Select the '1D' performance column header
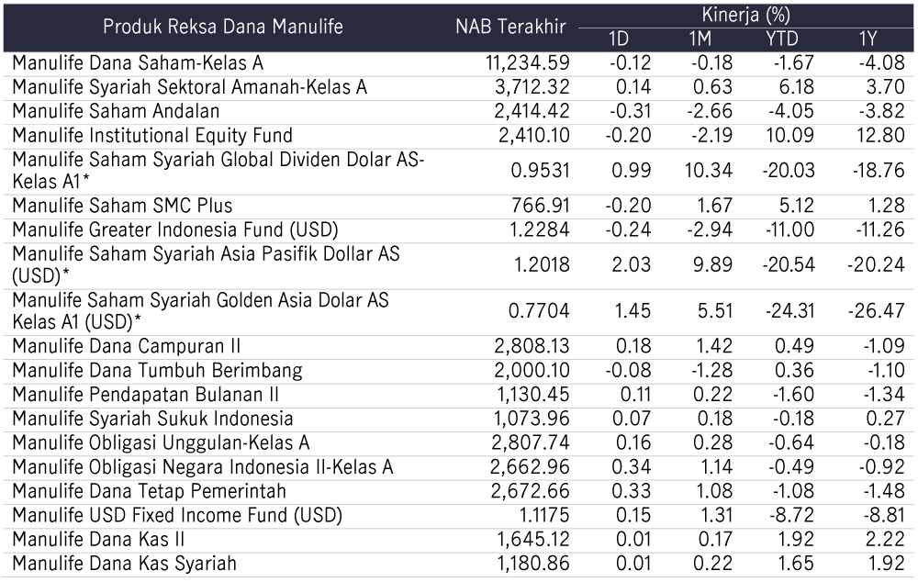This screenshot has height=582, width=918. (619, 39)
